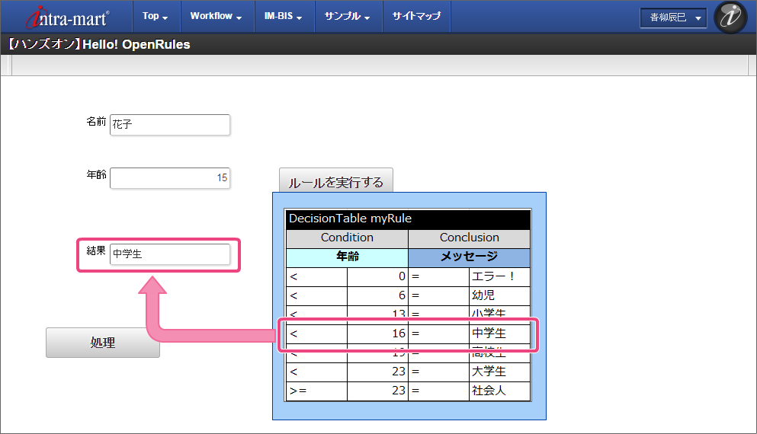Click the round info icon
This screenshot has width=757, height=434.
point(730,18)
